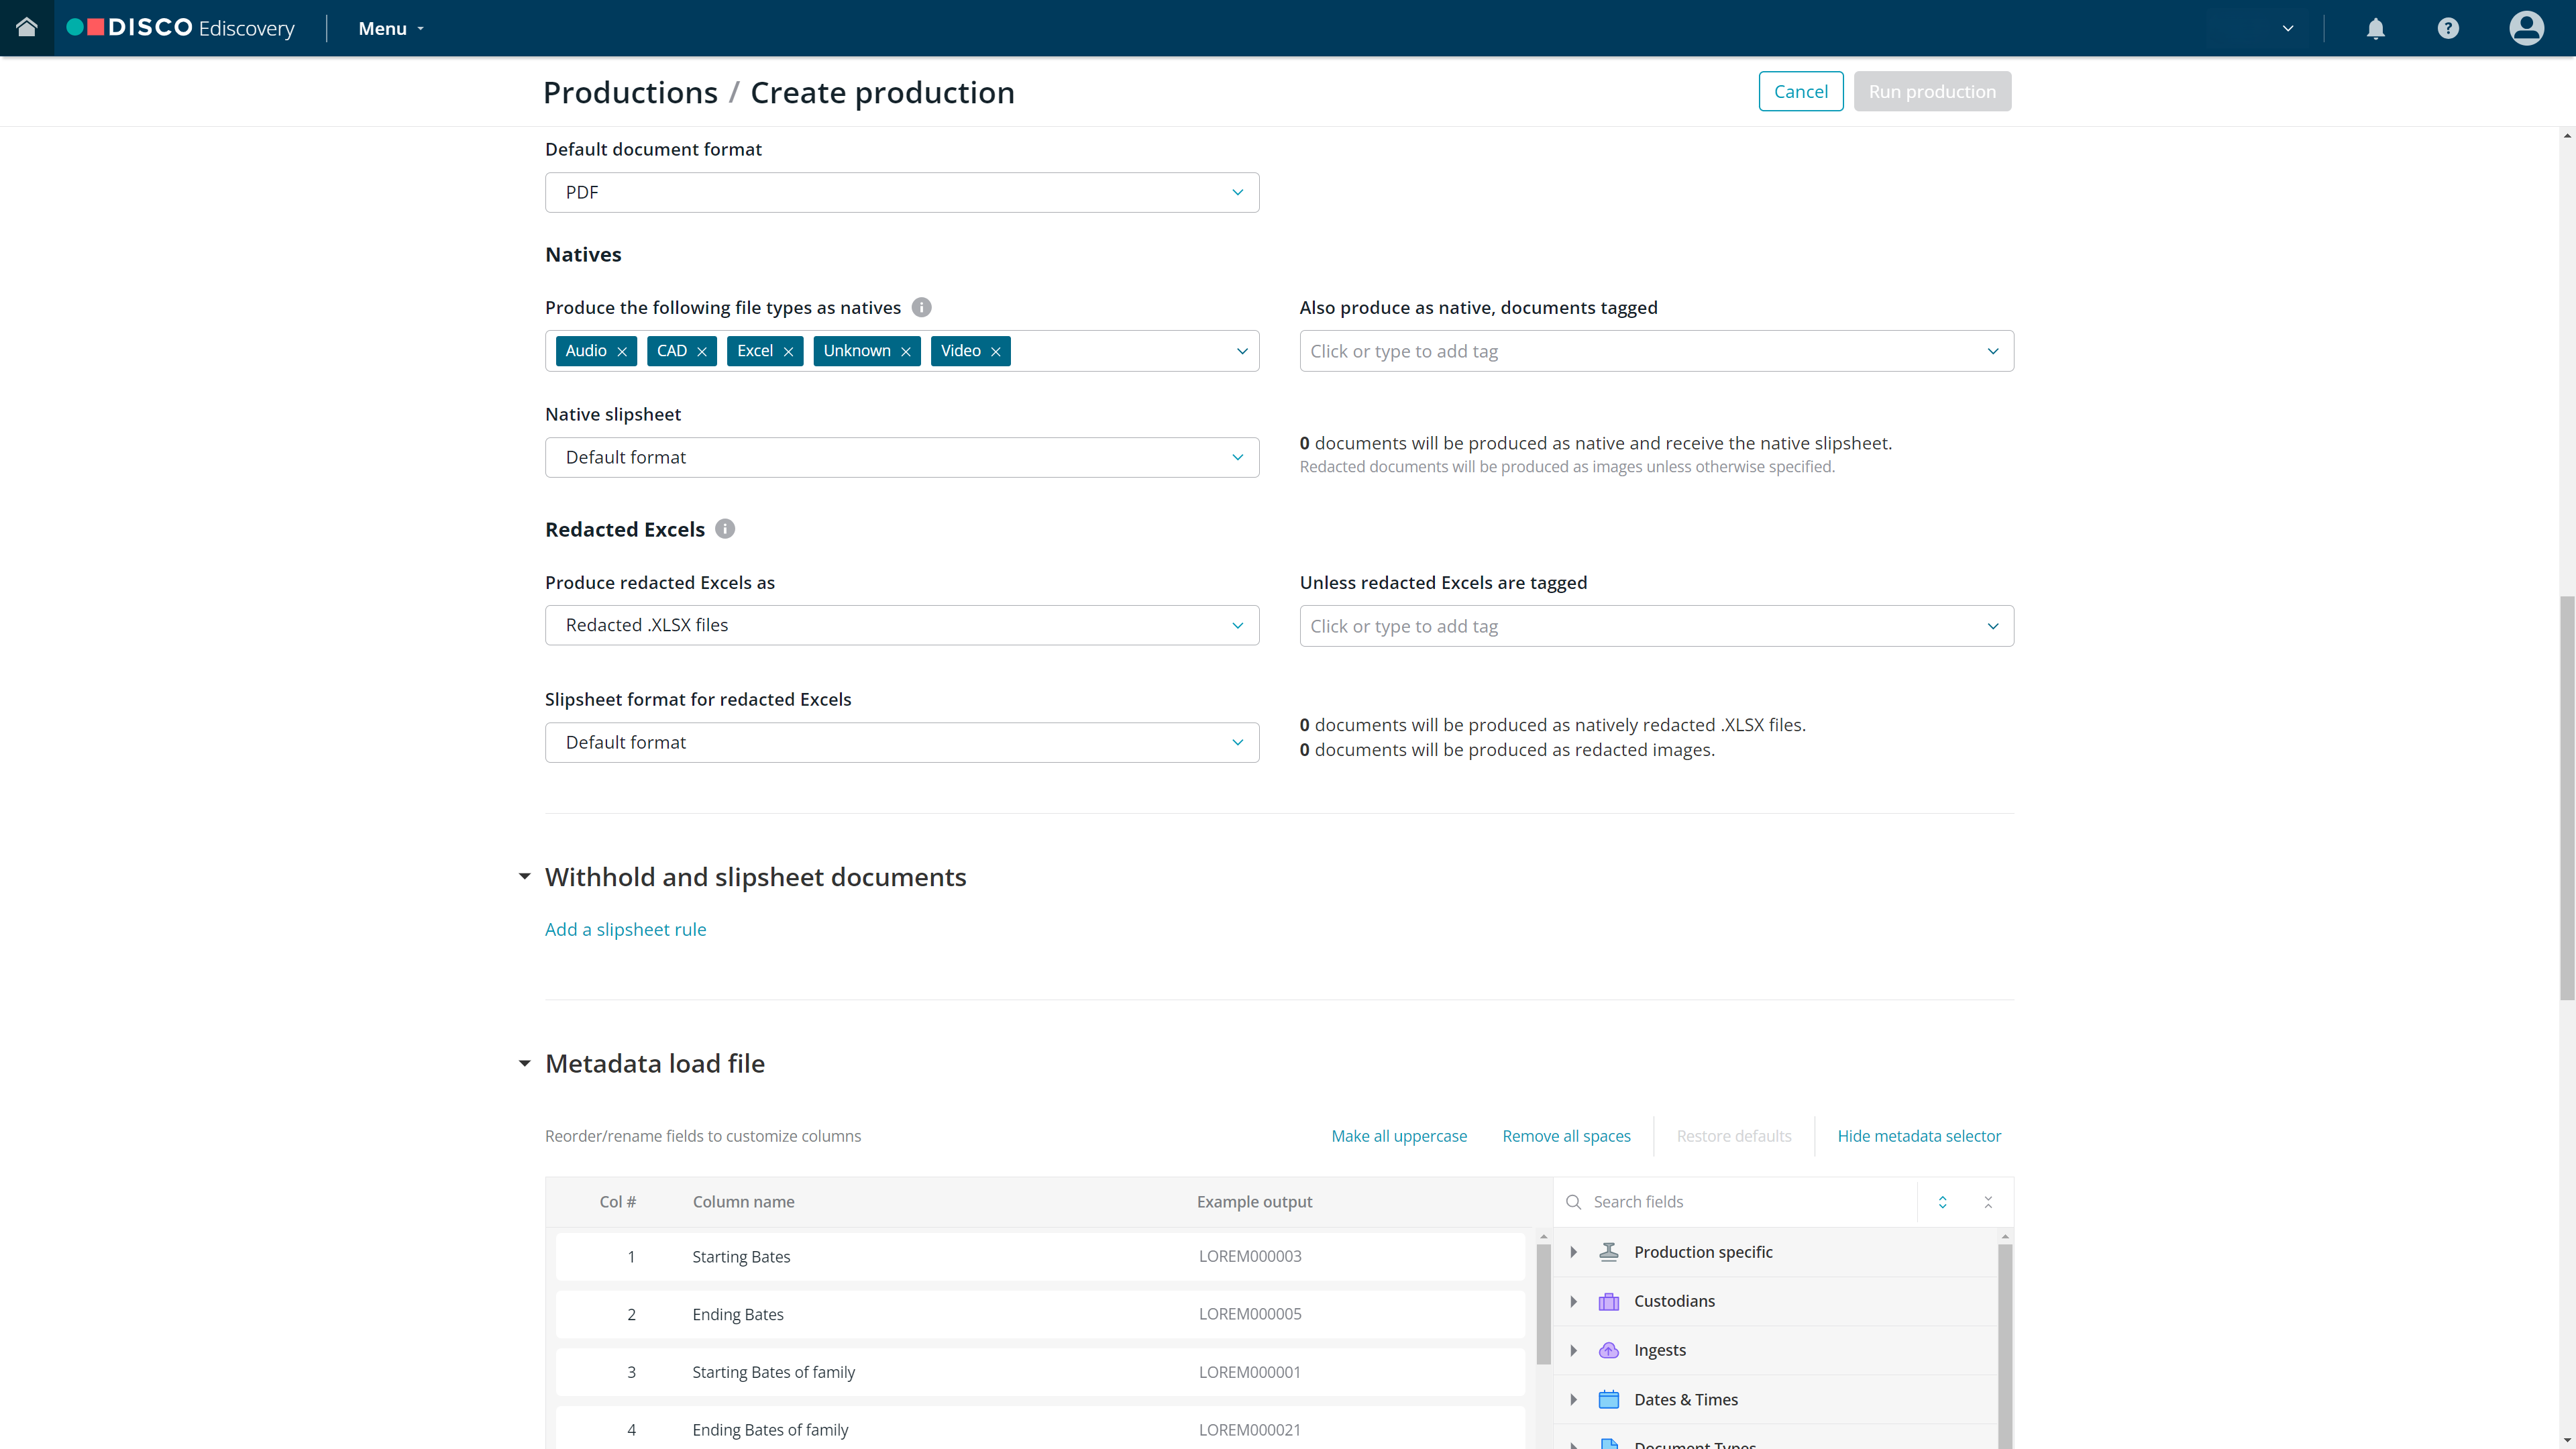Open the Default document format dropdown

pyautogui.click(x=901, y=192)
